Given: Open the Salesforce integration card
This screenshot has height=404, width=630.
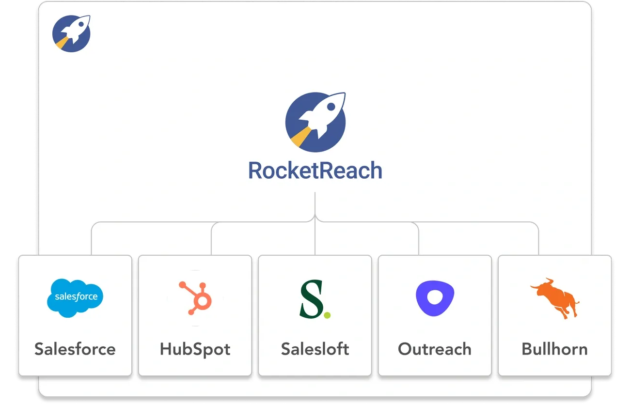Looking at the screenshot, I should [x=75, y=315].
